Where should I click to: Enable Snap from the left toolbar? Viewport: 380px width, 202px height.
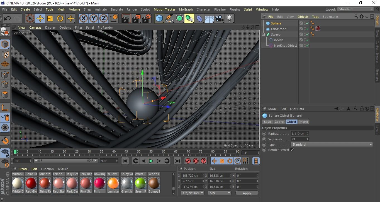[x=5, y=139]
